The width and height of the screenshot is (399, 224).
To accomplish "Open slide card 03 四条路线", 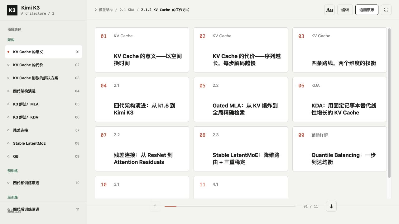I will (x=339, y=50).
